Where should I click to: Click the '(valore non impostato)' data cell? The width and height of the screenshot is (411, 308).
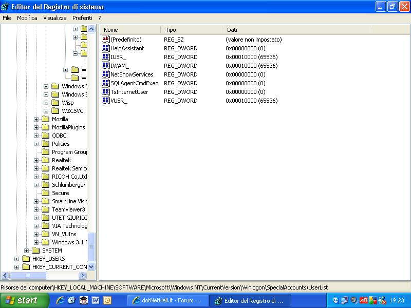254,40
